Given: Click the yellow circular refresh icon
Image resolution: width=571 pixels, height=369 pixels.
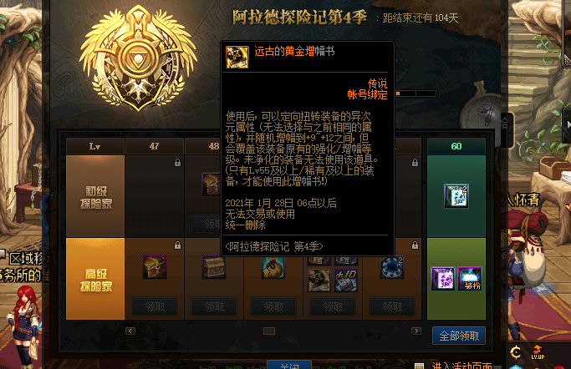Looking at the screenshot, I should pyautogui.click(x=516, y=352).
